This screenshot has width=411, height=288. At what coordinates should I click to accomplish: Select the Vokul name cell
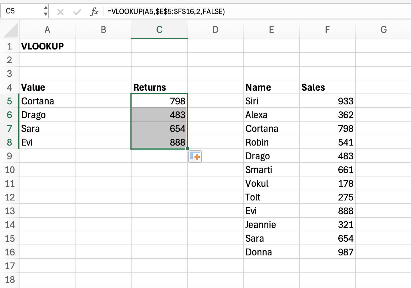pyautogui.click(x=271, y=183)
